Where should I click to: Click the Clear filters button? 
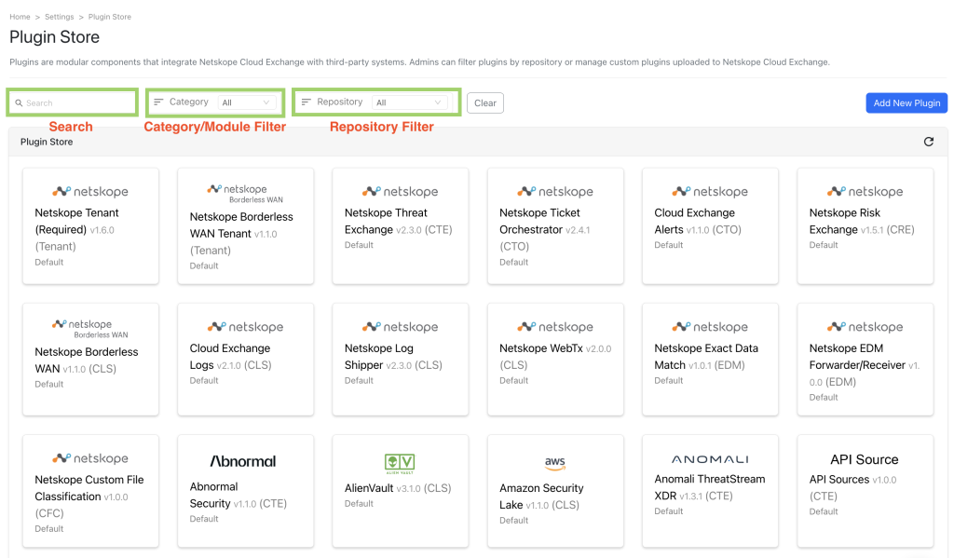[484, 102]
